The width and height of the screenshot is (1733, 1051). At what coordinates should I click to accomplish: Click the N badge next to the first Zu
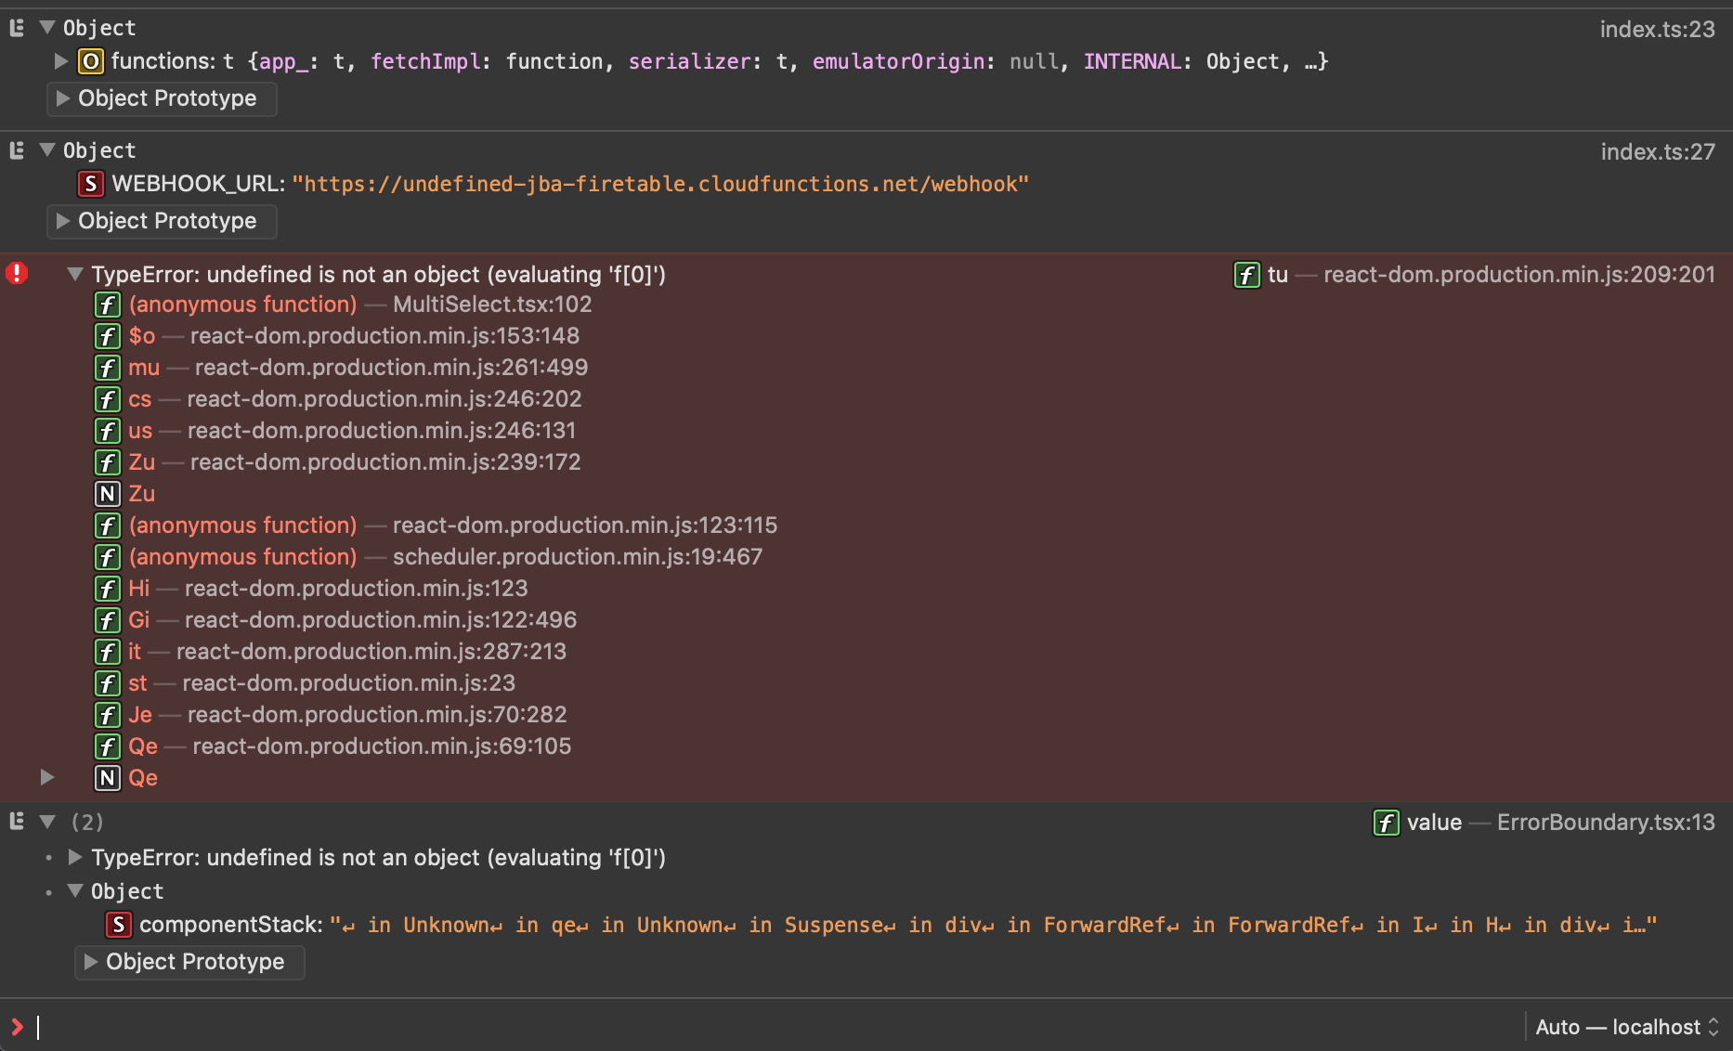click(108, 493)
